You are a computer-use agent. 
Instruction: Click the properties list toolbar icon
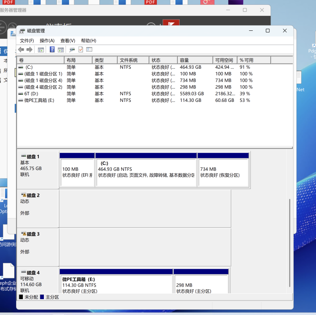[x=89, y=50]
